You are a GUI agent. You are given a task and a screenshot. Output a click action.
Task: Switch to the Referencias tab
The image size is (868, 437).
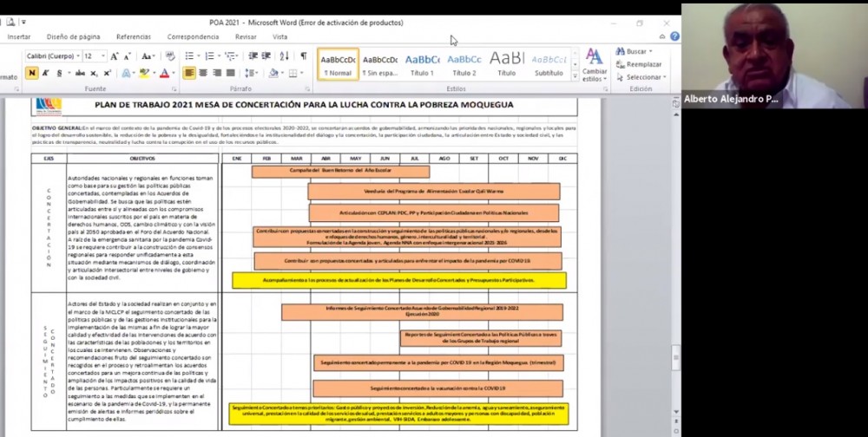(134, 37)
